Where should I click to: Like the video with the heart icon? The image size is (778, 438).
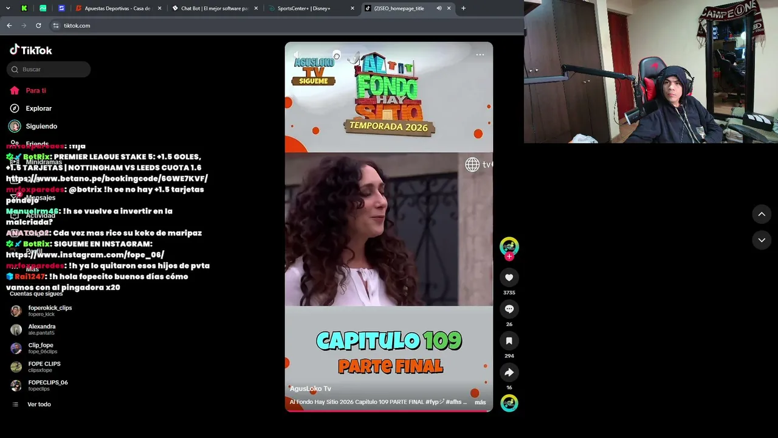point(509,277)
